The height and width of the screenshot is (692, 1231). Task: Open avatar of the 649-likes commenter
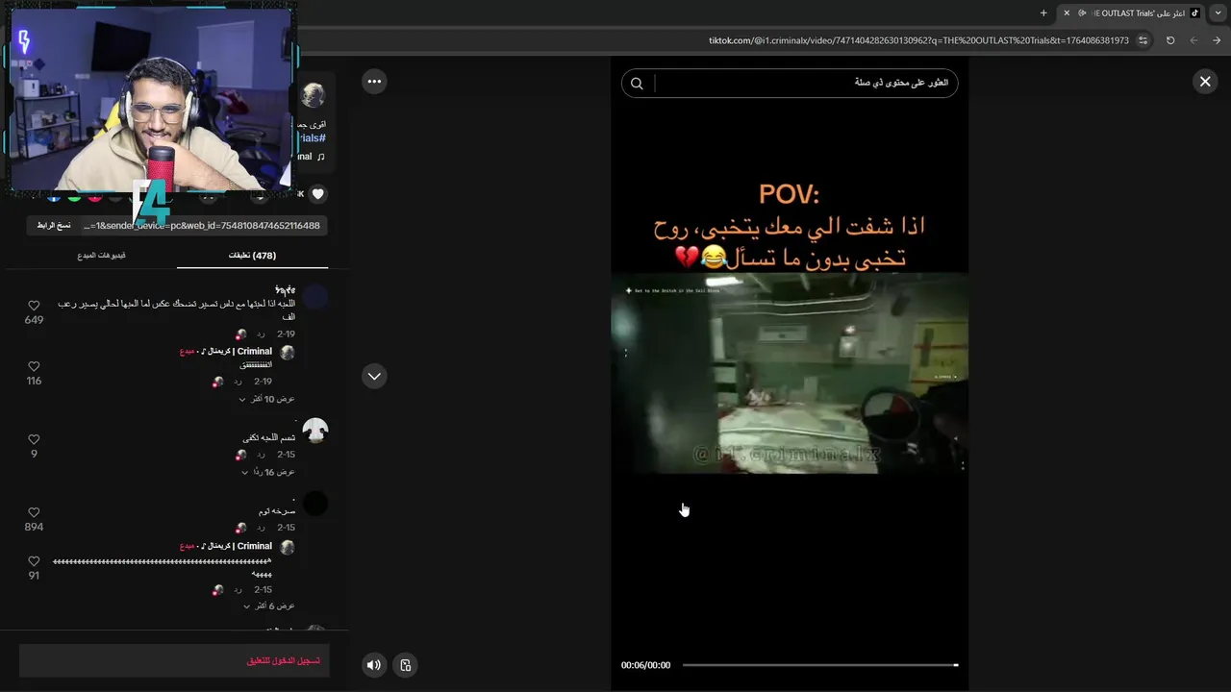[x=314, y=296]
